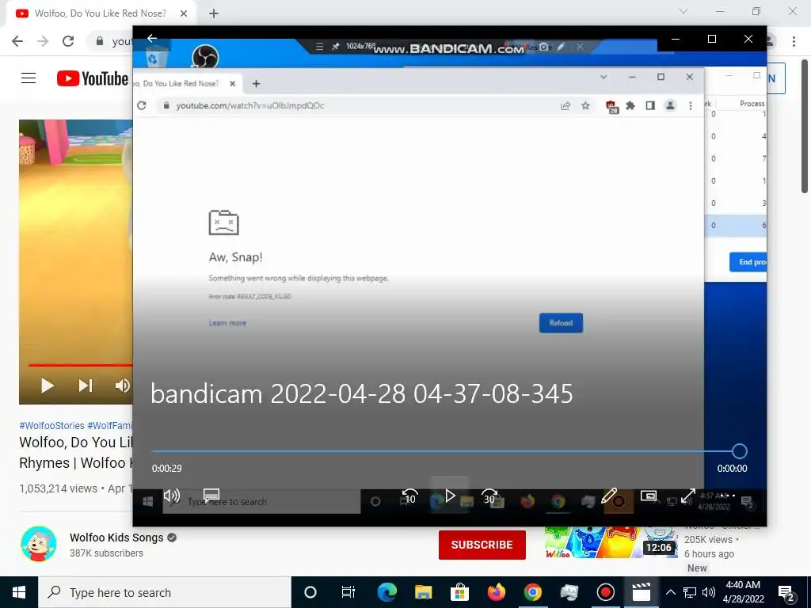Subscribe to Wolfoo Kids Songs
Image resolution: width=811 pixels, height=608 pixels.
(482, 545)
